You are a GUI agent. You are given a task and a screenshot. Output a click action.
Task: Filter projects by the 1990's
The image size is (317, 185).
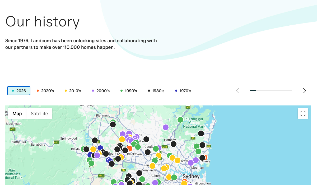click(x=129, y=91)
